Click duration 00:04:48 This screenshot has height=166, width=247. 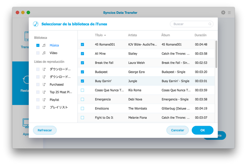[201, 45]
